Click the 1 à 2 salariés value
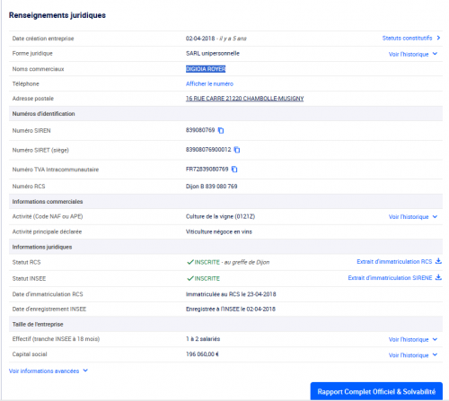Screen dimensions: 449x401 click(203, 339)
